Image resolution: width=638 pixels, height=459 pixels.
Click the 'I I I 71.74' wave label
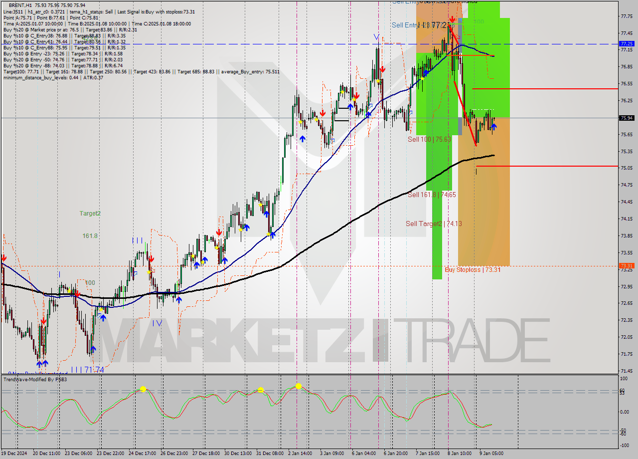pos(87,369)
